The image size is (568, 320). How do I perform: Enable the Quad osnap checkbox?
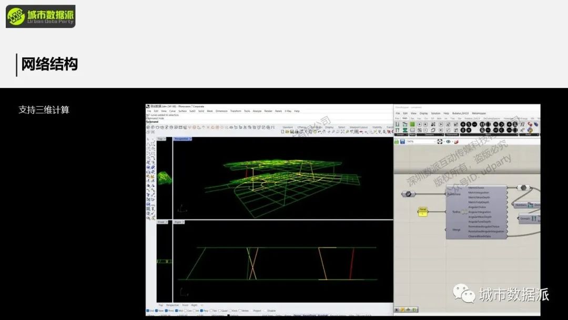coord(219,311)
